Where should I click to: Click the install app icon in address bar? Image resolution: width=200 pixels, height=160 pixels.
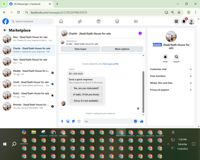[166, 12]
